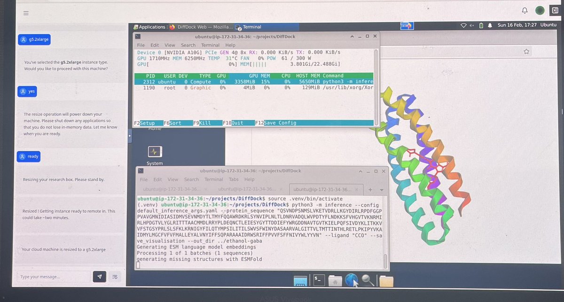
Task: Click the HOST MEM column header
Action: coord(307,76)
